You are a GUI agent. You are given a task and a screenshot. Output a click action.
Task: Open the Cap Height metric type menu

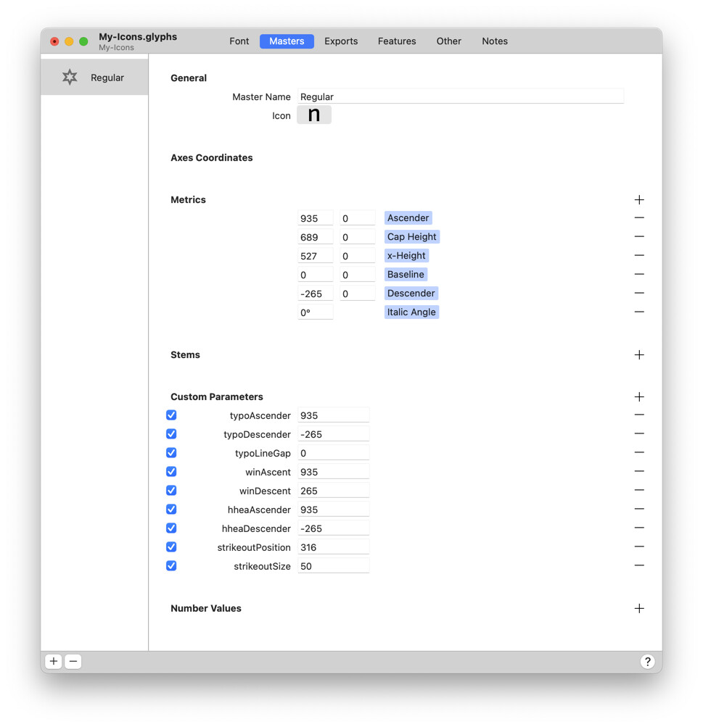point(411,237)
